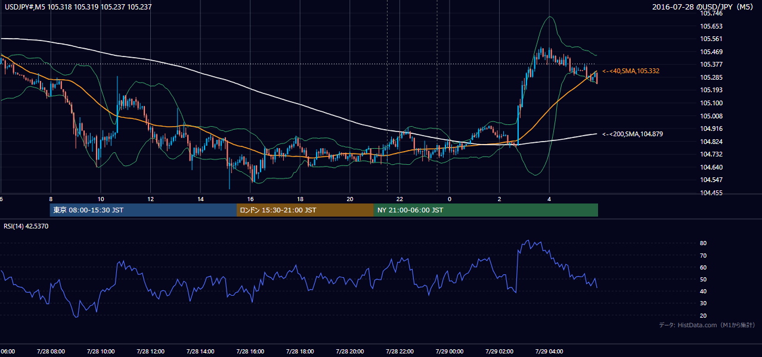Click price axis value 105.100
The image size is (762, 357).
[712, 103]
